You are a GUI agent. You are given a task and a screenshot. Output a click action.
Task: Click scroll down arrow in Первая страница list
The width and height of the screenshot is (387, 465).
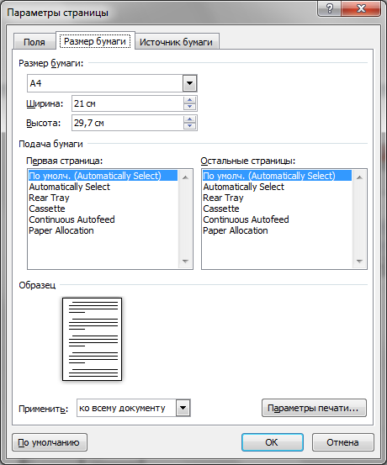click(185, 261)
